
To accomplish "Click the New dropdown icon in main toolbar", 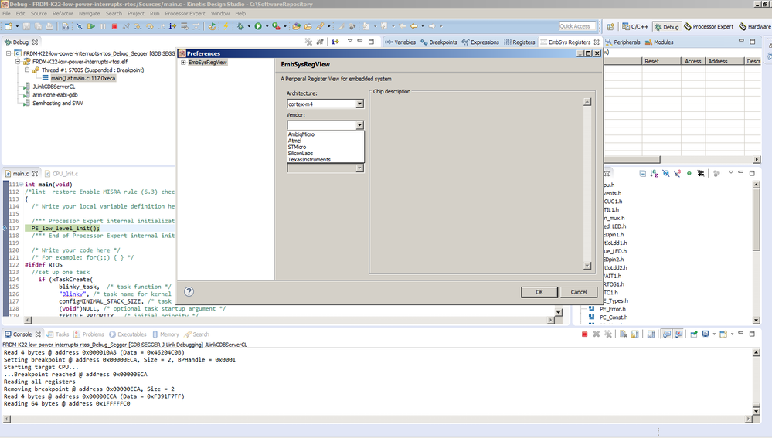I will pos(9,26).
